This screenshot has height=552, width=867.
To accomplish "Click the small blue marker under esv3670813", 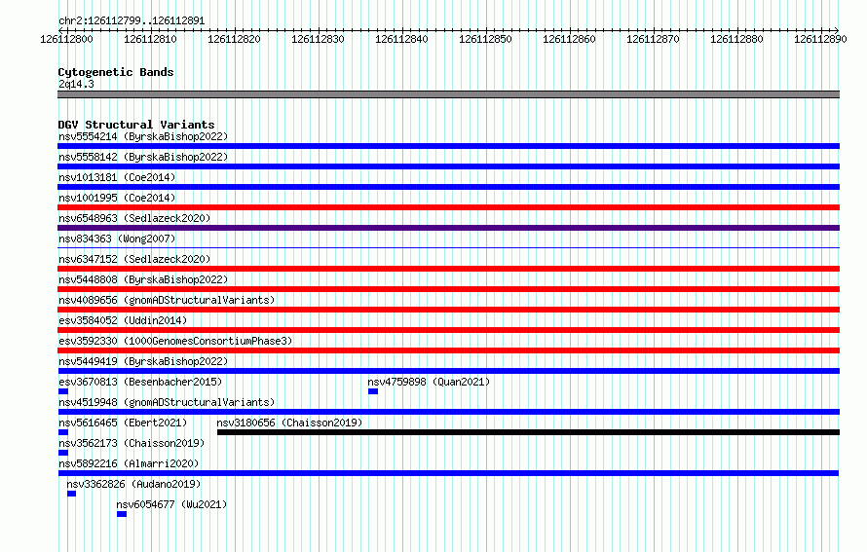I will (63, 391).
